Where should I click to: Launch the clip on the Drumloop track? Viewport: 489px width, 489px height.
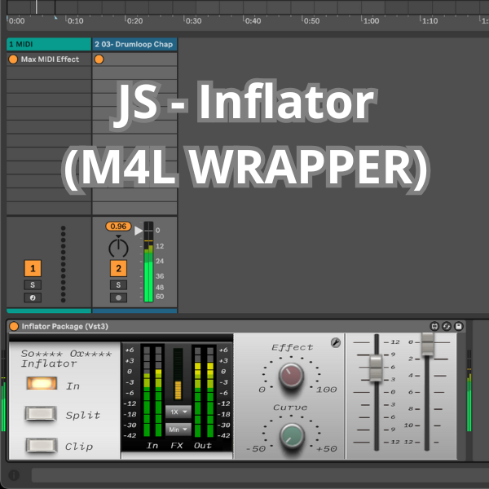tap(99, 59)
